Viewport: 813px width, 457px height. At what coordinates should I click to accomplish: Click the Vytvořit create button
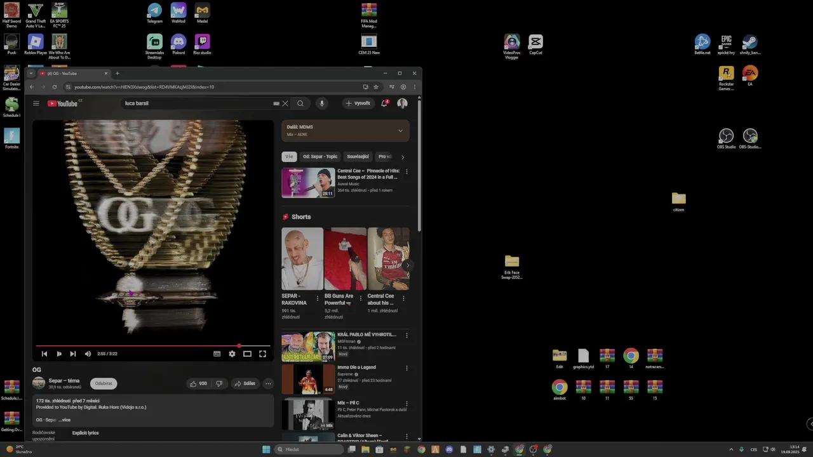coord(358,103)
